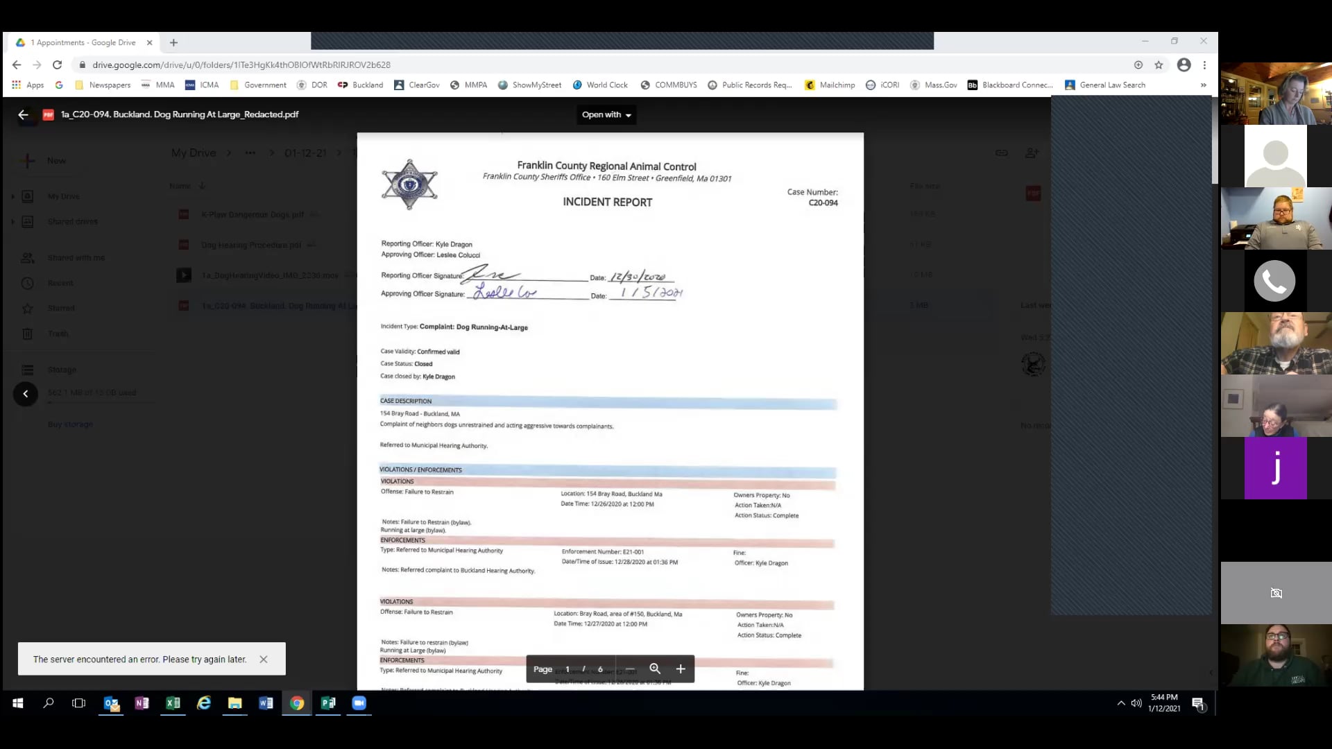Open Excel from the taskbar
The width and height of the screenshot is (1332, 749).
click(x=173, y=703)
